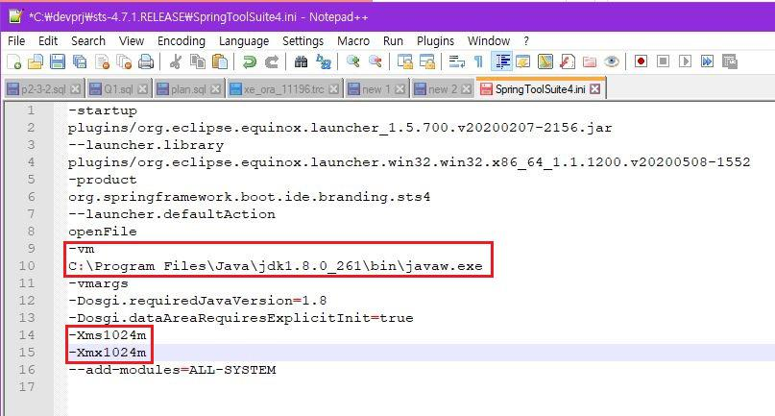Click the Close document toolbar icon

click(102, 61)
